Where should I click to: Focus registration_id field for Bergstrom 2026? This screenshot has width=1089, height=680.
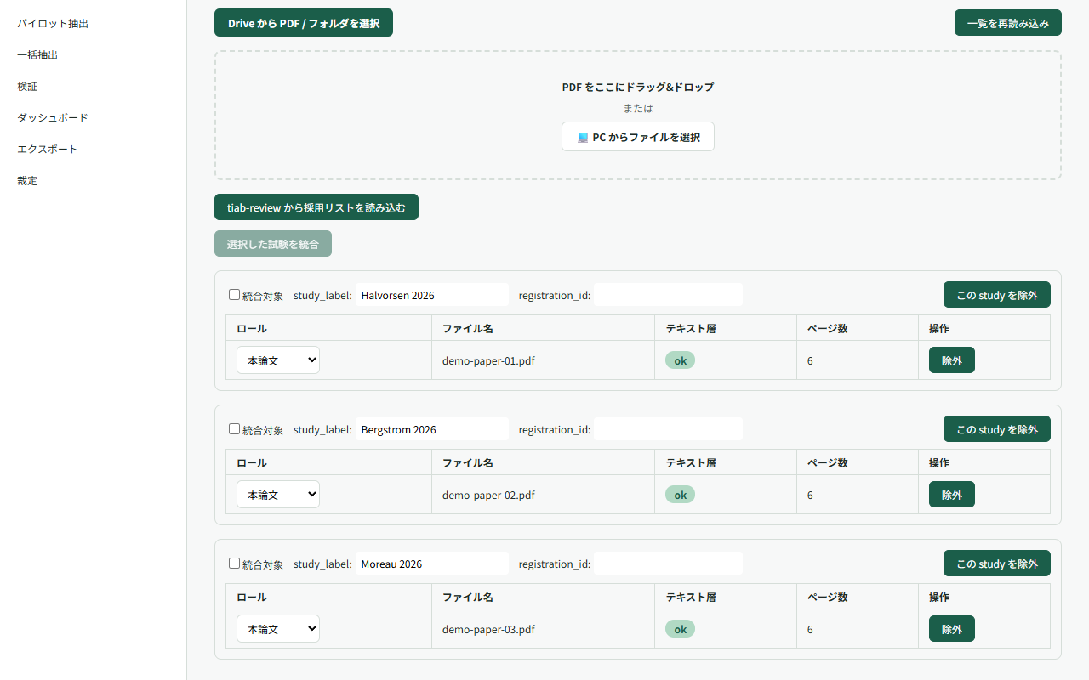669,429
